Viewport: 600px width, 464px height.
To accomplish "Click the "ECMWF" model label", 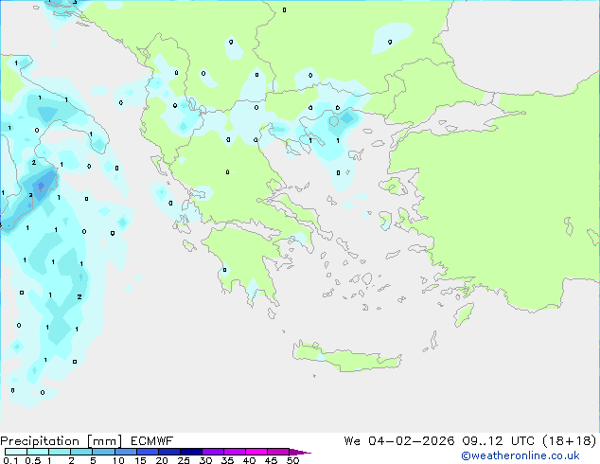I will (152, 441).
